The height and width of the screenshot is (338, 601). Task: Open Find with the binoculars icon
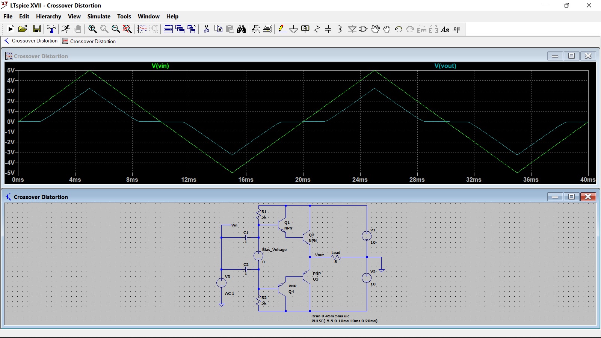(242, 29)
